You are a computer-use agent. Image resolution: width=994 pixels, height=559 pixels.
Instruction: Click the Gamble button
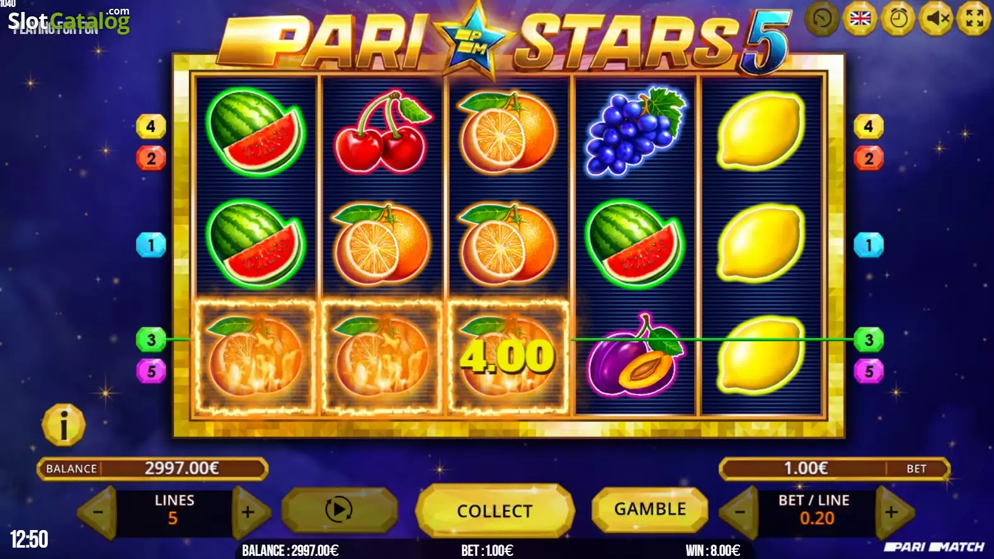(650, 509)
